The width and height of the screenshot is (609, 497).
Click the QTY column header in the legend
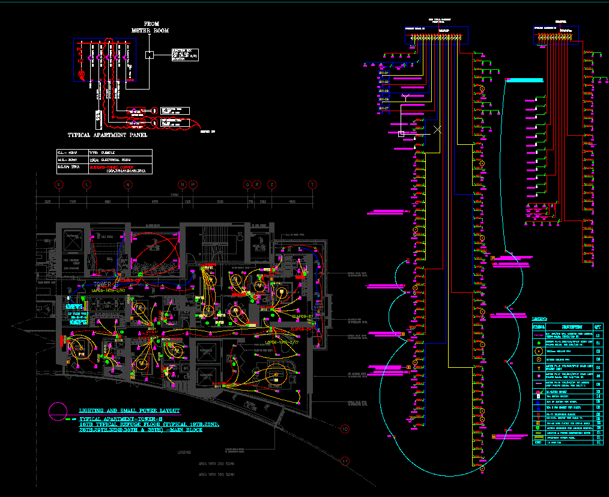point(598,326)
